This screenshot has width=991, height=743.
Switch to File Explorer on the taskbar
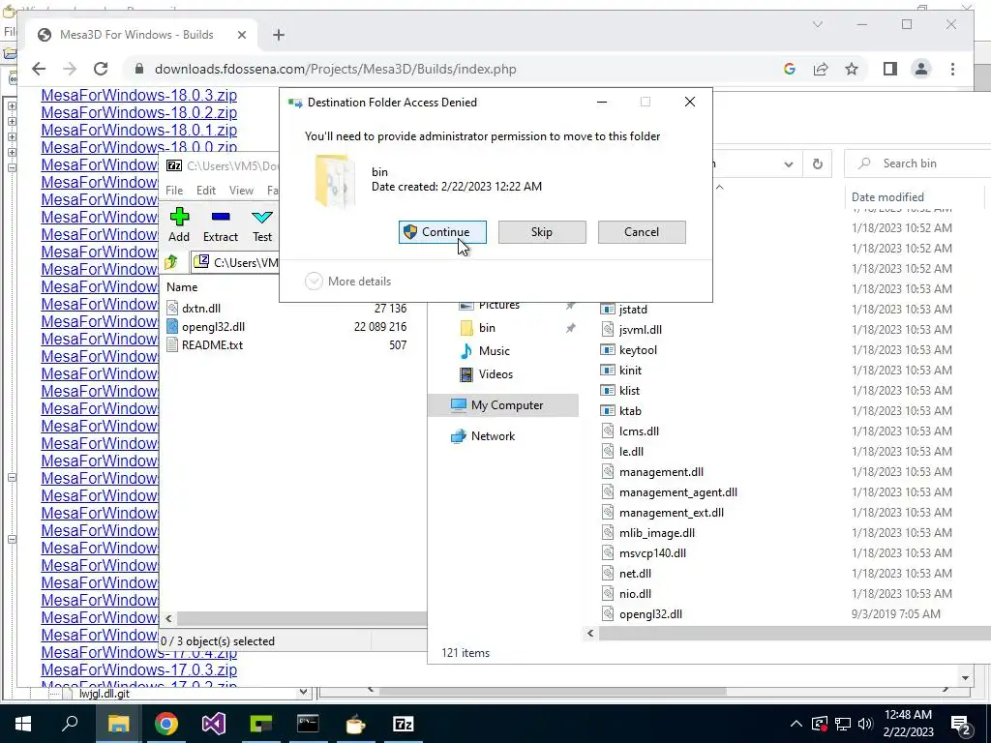118,724
